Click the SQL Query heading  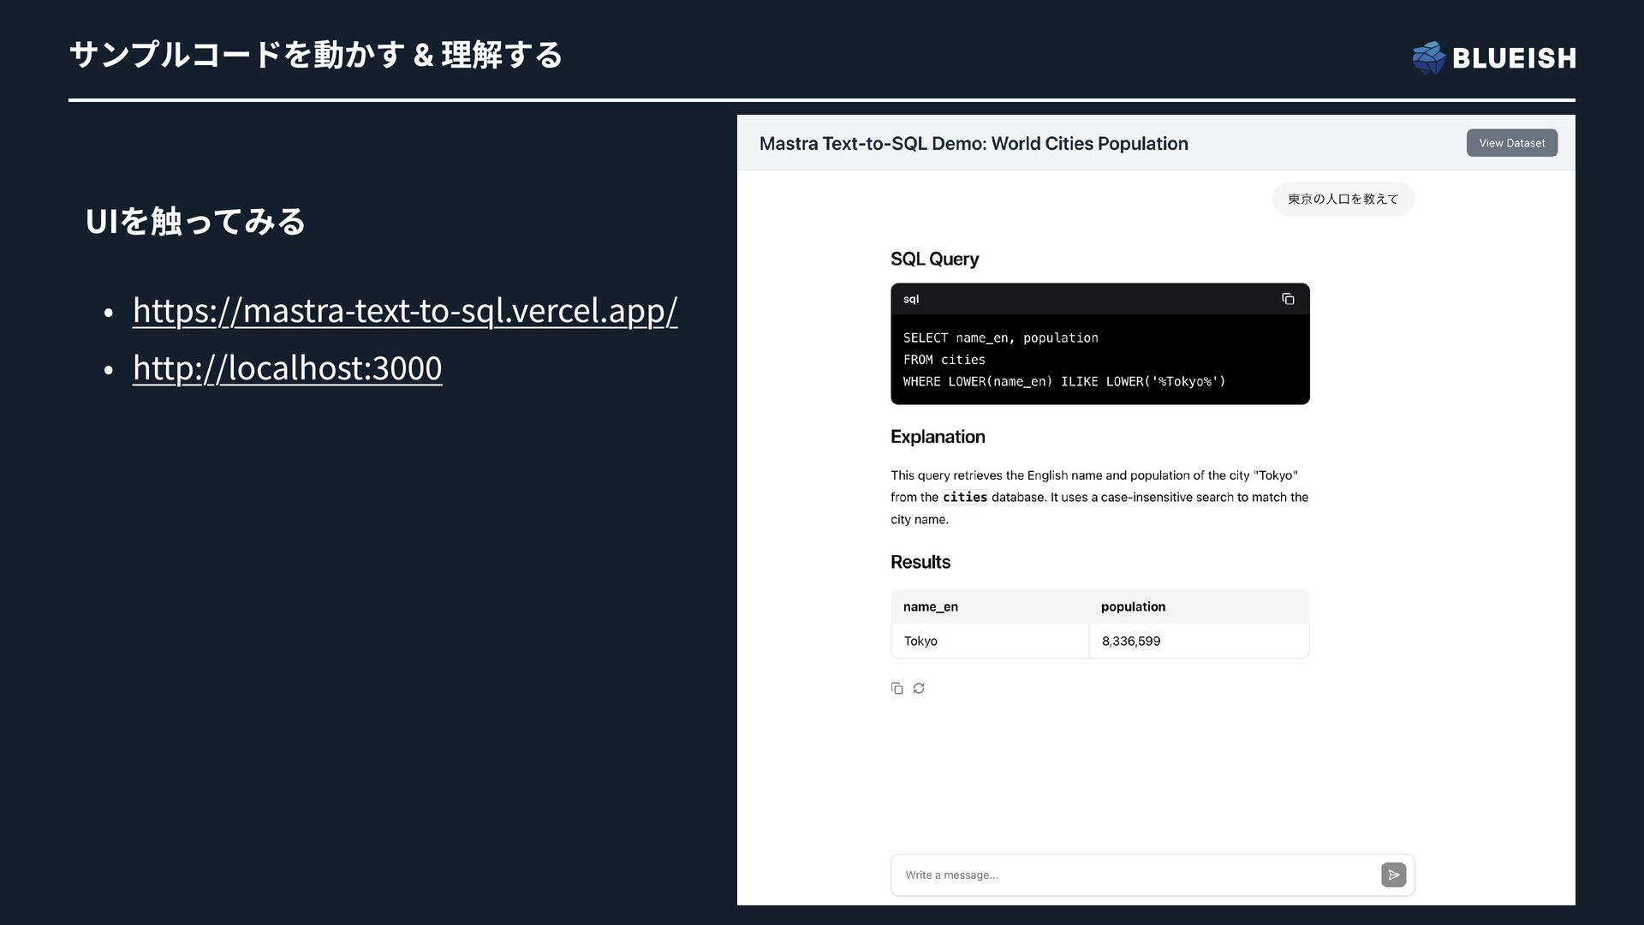[x=934, y=259]
